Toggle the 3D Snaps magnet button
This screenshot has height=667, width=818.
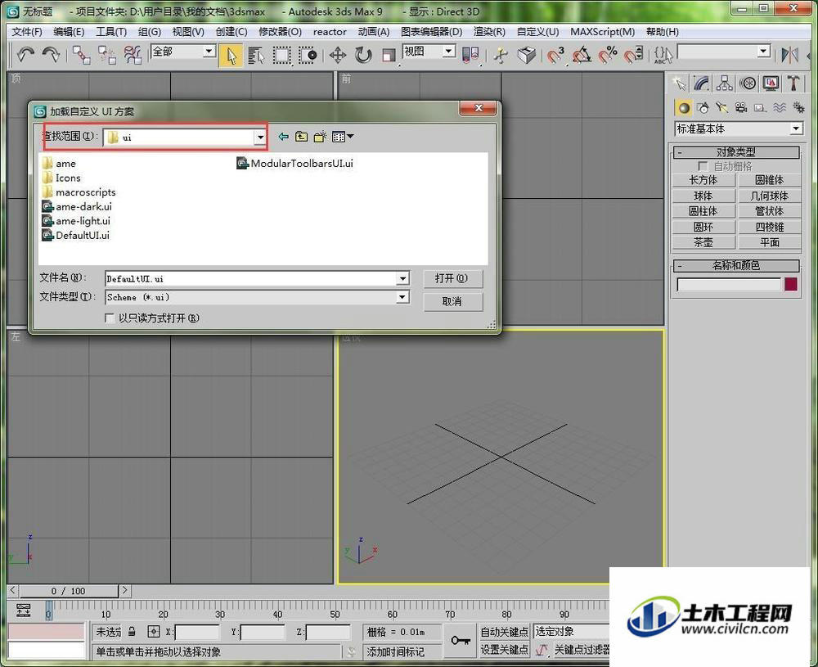tap(556, 55)
